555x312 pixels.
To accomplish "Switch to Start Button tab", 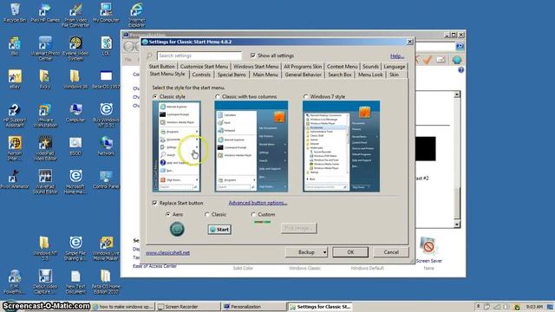I will [x=162, y=67].
